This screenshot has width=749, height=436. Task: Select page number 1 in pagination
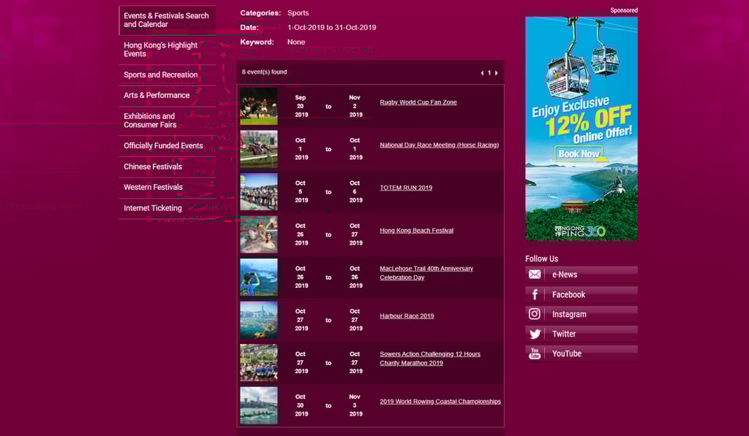pos(489,72)
